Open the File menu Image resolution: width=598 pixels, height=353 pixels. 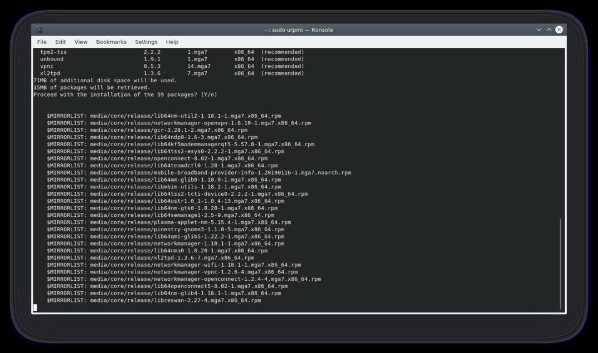42,42
